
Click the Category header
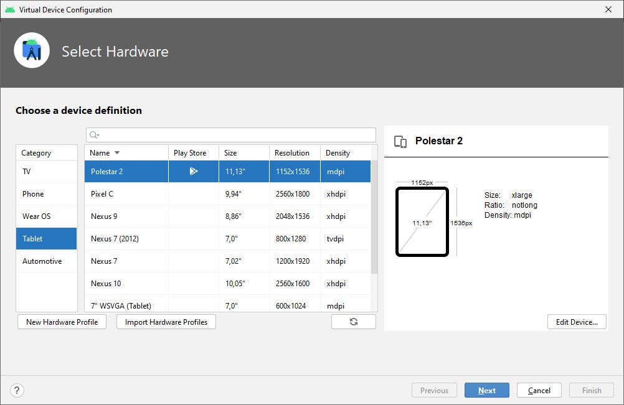coord(47,153)
